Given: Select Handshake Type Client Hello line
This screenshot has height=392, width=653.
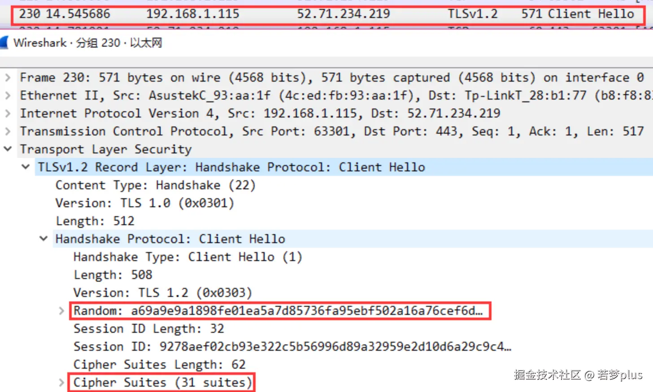Looking at the screenshot, I should click(187, 257).
